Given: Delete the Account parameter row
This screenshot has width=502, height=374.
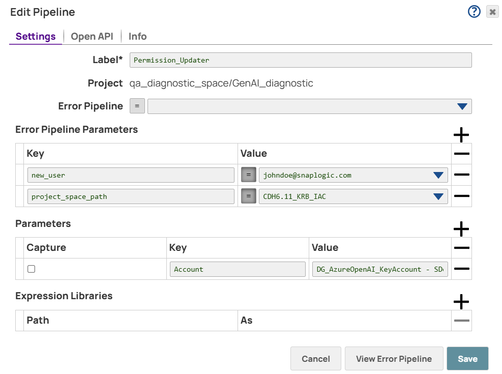Looking at the screenshot, I should click(x=461, y=269).
